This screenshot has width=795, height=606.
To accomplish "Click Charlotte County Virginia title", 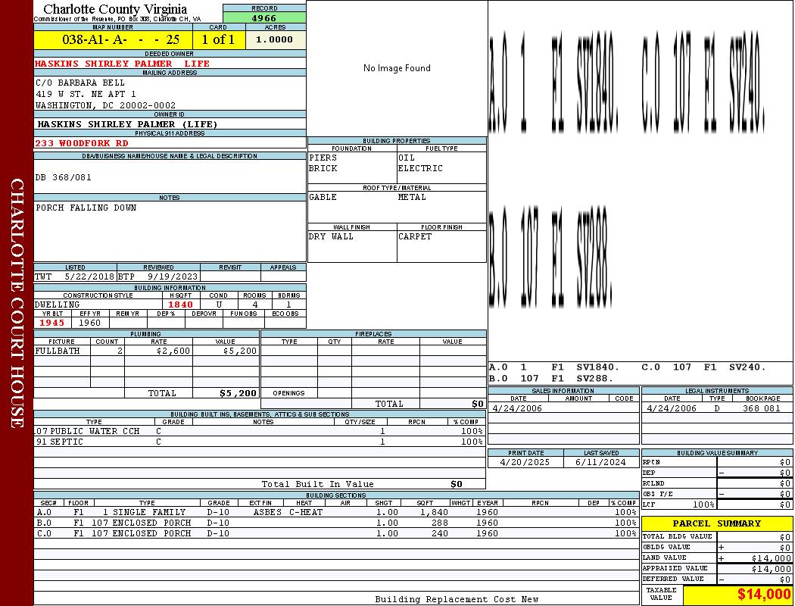I will tap(115, 9).
